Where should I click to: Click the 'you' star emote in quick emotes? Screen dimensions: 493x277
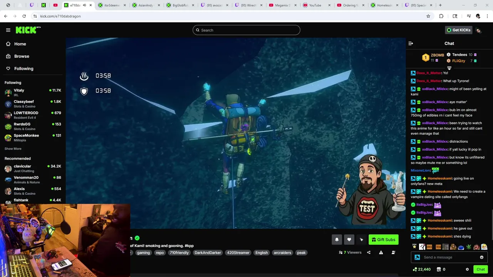[414, 247]
